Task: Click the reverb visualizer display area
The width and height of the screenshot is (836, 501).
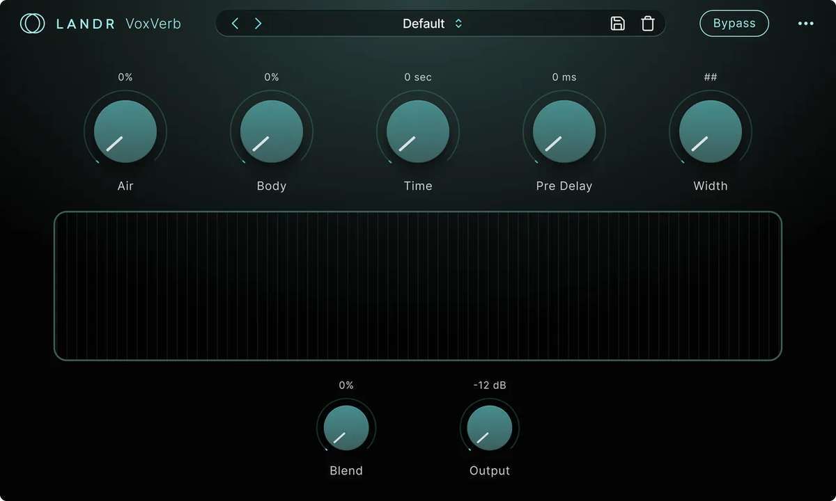Action: click(x=418, y=286)
